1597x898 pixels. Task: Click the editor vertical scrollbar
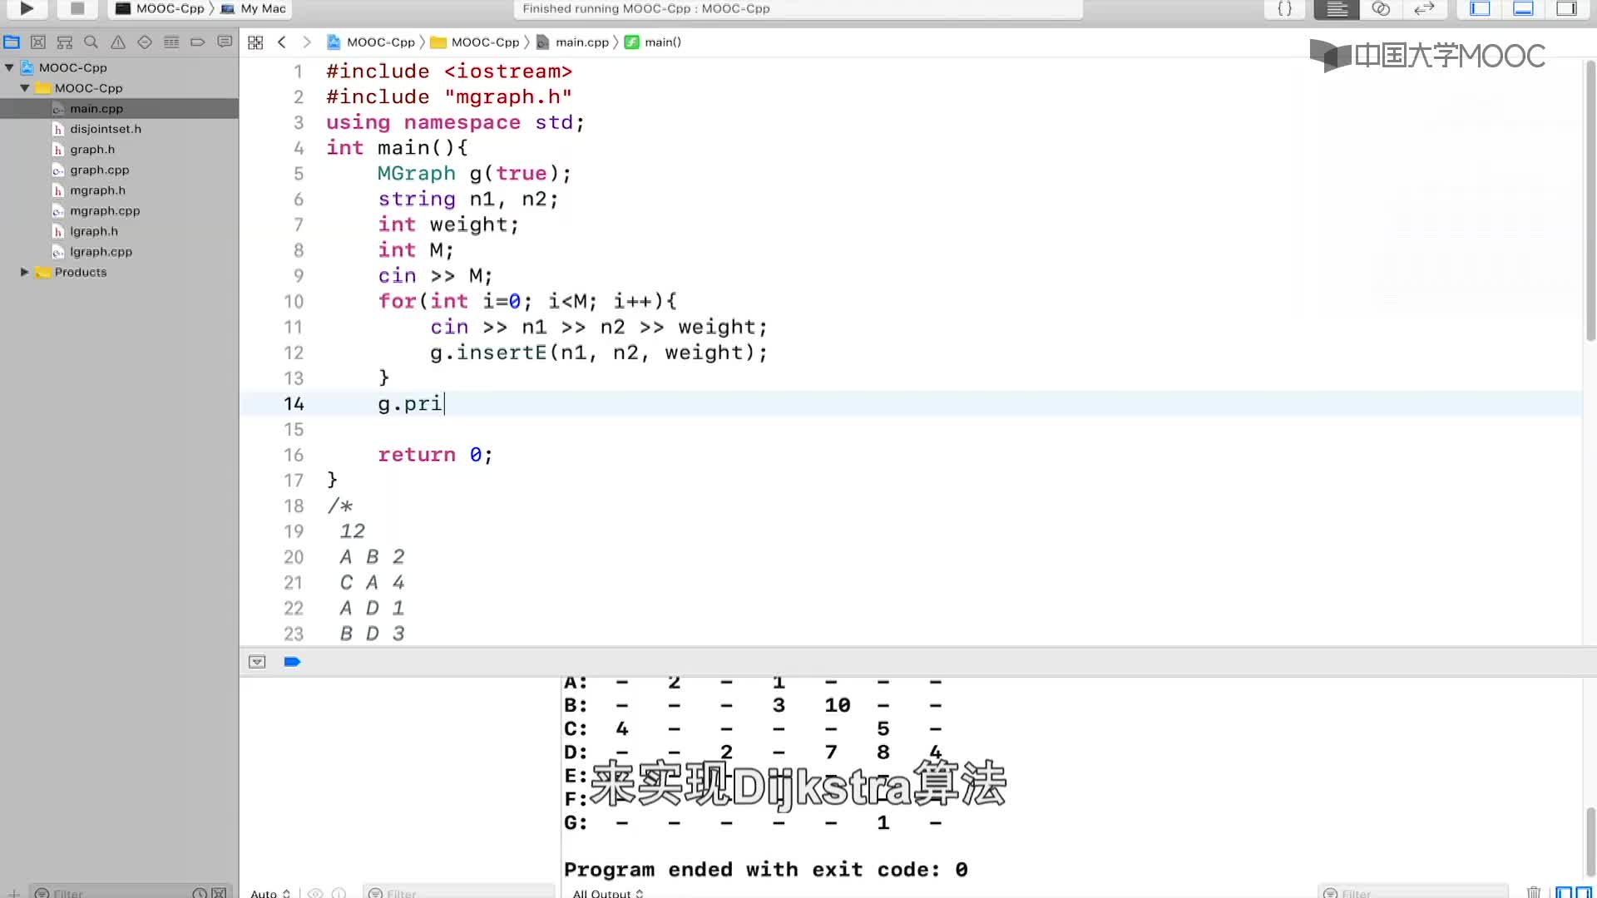(x=1590, y=200)
